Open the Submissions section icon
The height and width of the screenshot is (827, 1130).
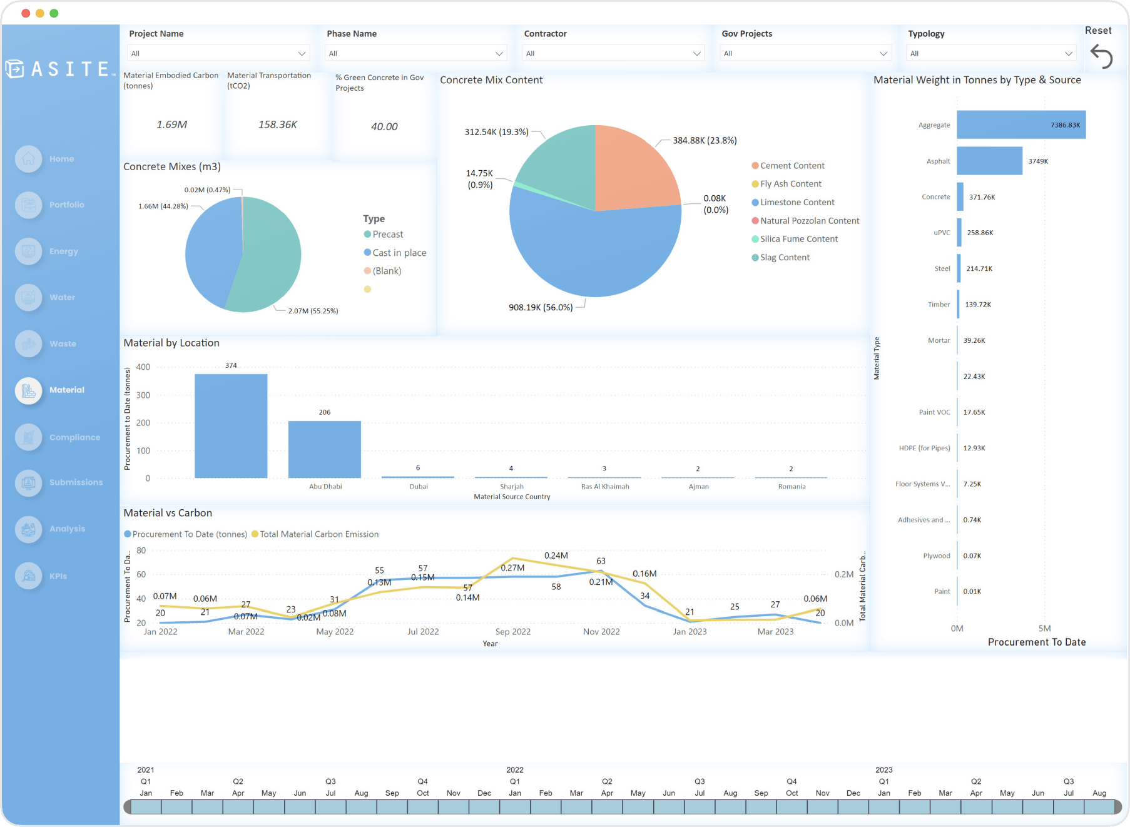28,482
